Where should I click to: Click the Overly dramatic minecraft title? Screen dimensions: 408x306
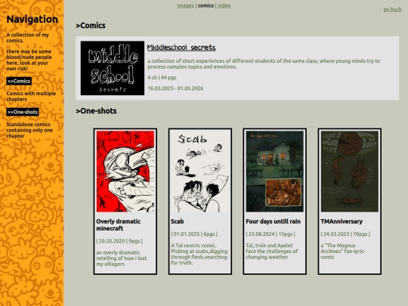(x=119, y=225)
